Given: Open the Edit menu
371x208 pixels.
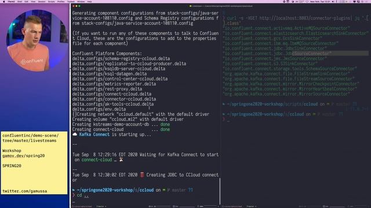Looking at the screenshot, I should (x=26, y=1).
